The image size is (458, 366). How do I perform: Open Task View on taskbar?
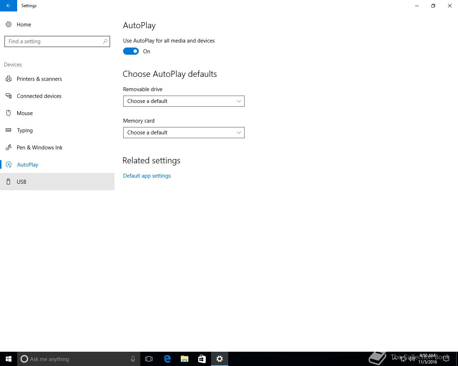149,359
